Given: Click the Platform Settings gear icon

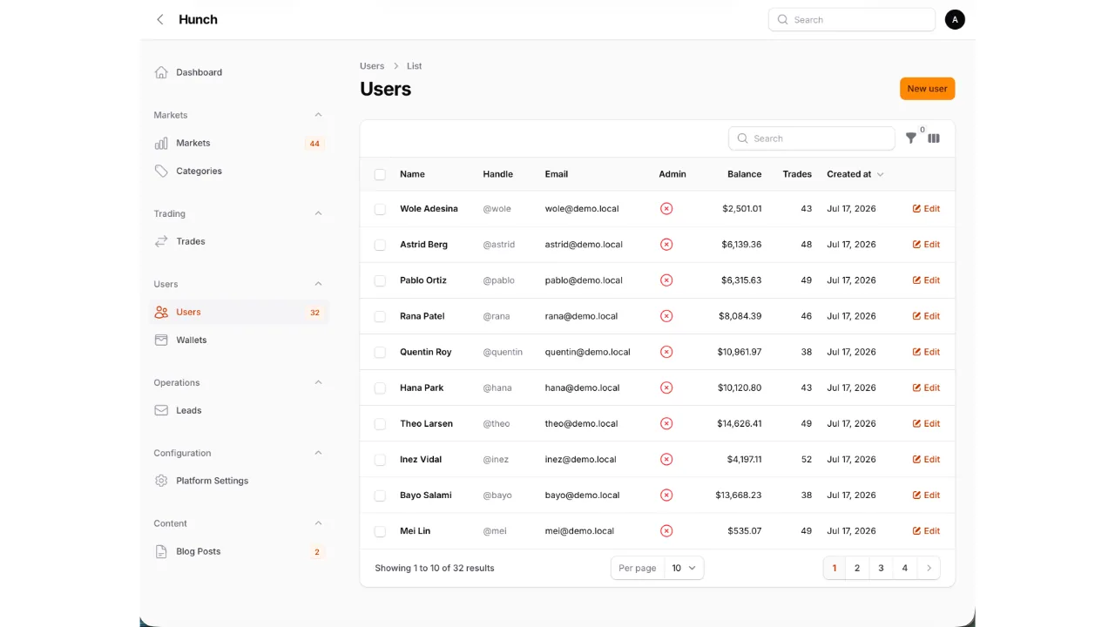Looking at the screenshot, I should coord(161,481).
